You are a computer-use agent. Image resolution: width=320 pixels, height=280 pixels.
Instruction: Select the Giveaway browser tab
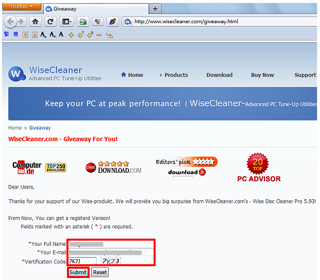[x=96, y=9]
